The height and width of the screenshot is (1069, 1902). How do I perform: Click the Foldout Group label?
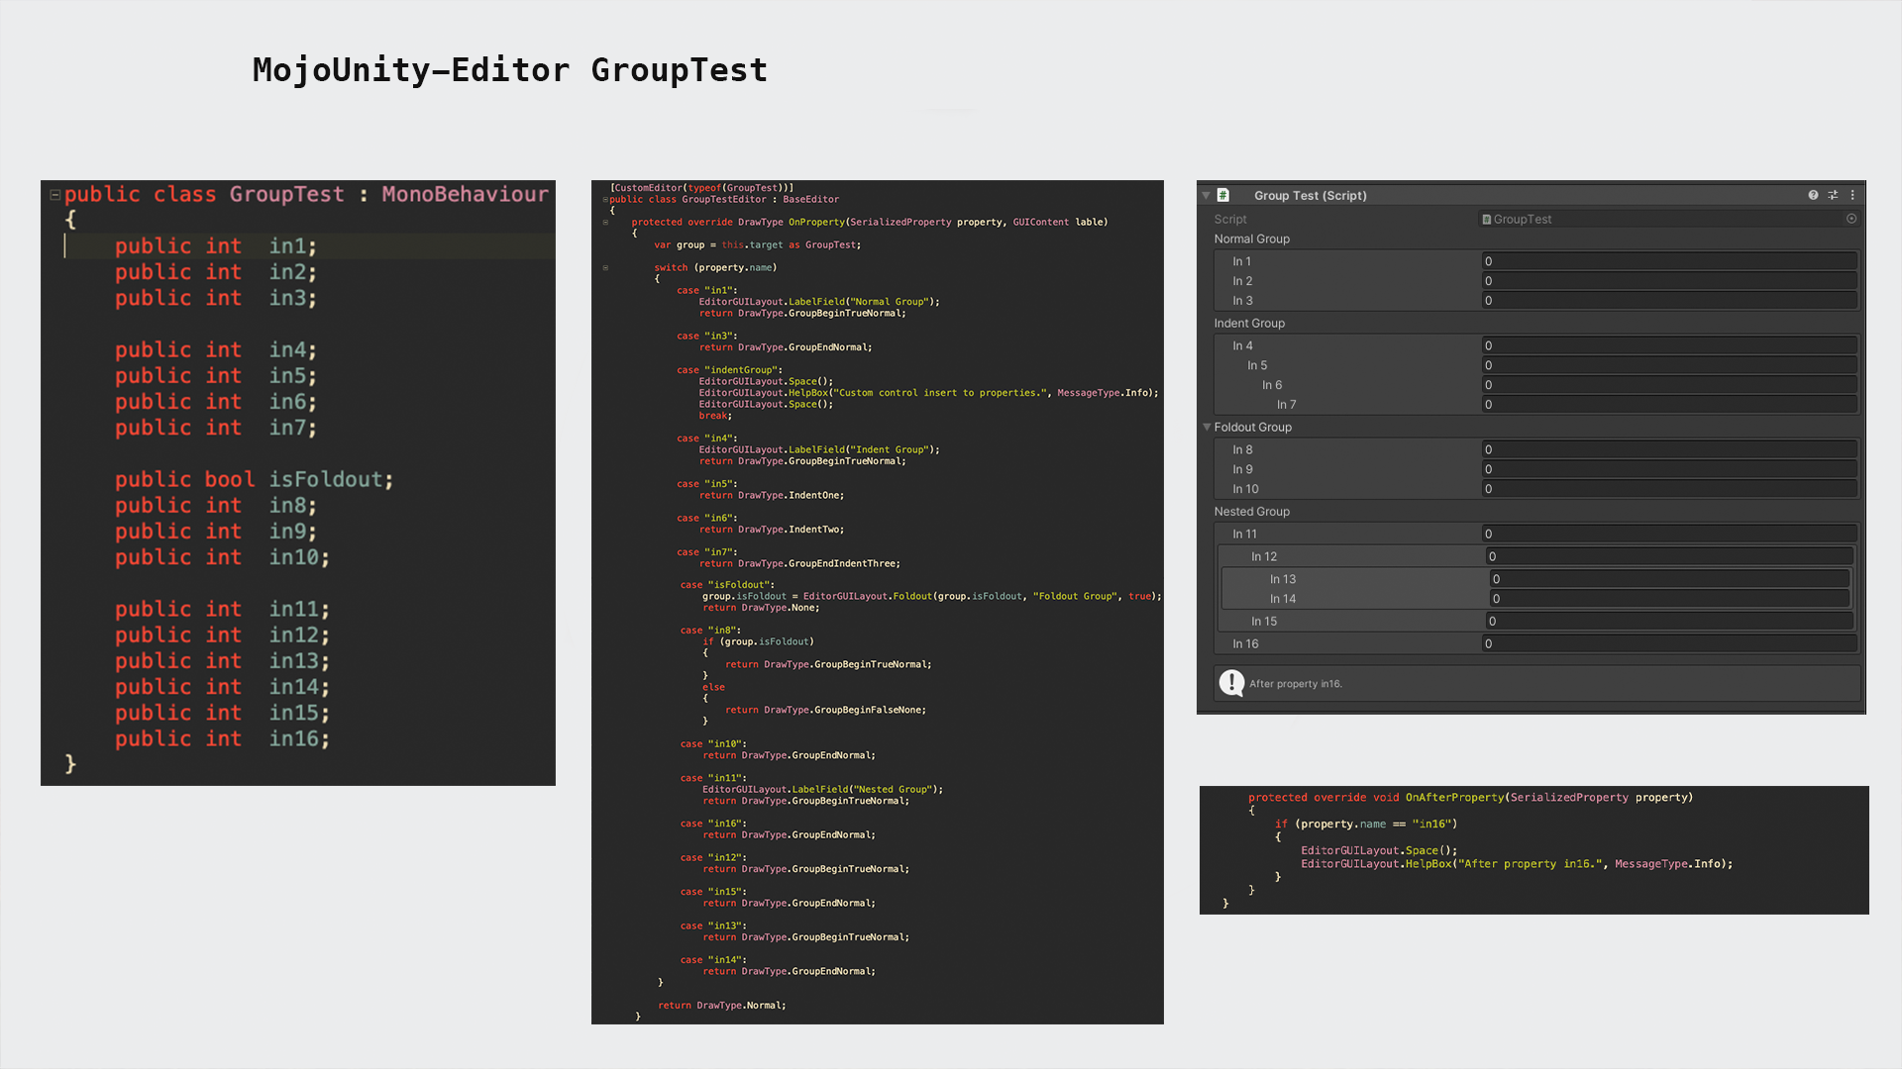pos(1253,428)
